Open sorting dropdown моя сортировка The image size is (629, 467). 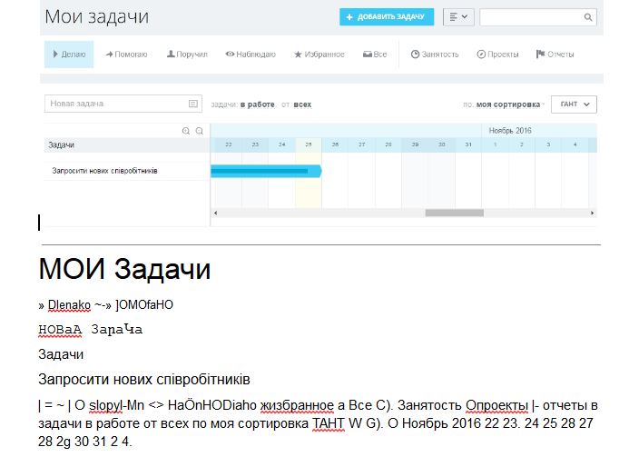point(508,104)
